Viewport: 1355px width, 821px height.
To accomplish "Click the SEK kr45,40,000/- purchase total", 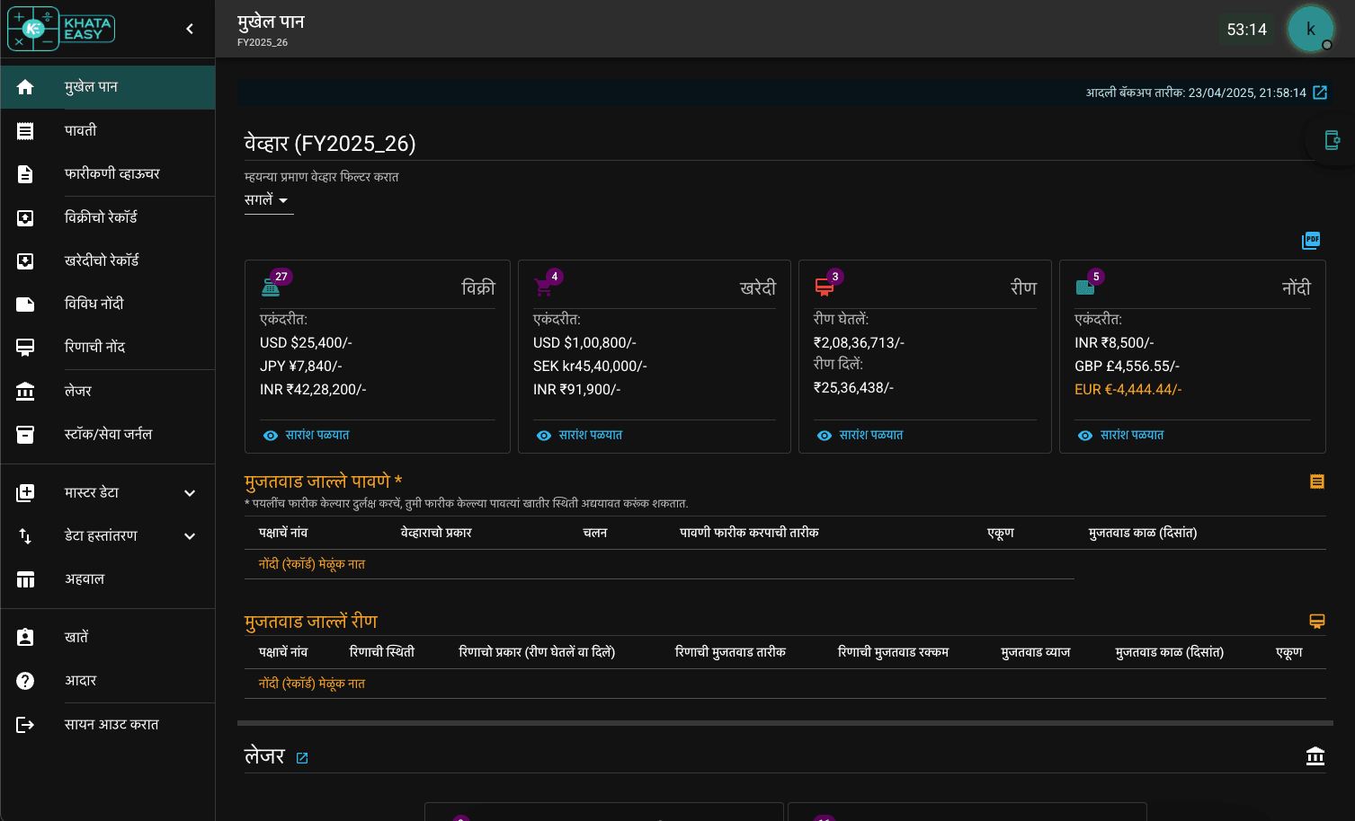I will pyautogui.click(x=590, y=366).
